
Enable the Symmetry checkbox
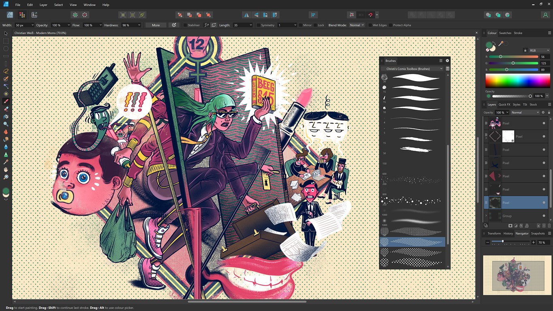pos(258,25)
